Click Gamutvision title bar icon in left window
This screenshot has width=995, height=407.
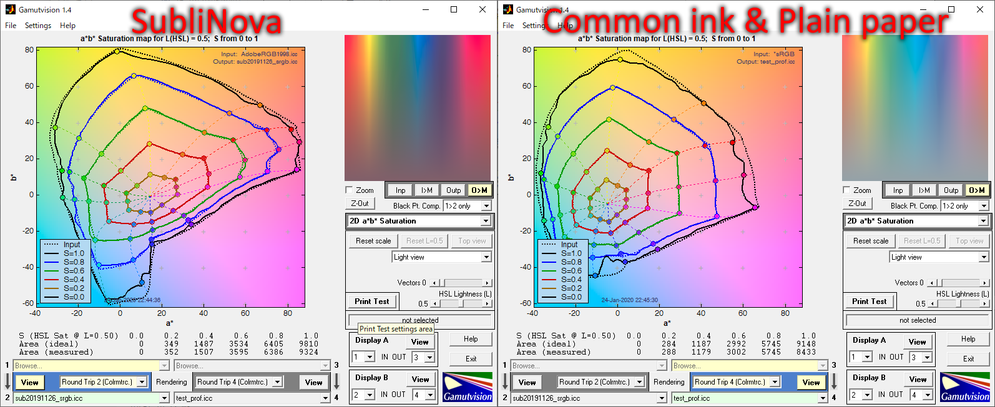coord(10,9)
